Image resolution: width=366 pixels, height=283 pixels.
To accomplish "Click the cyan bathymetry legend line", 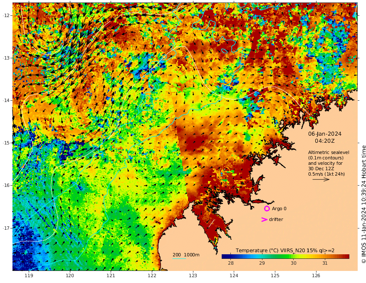I will pos(179,258).
